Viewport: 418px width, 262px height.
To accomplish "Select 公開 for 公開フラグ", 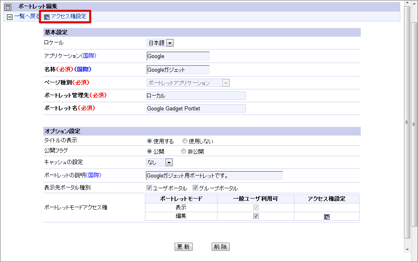I will click(x=149, y=151).
